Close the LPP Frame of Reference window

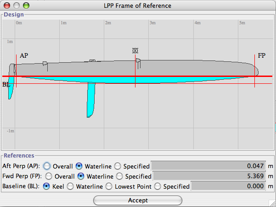7,5
